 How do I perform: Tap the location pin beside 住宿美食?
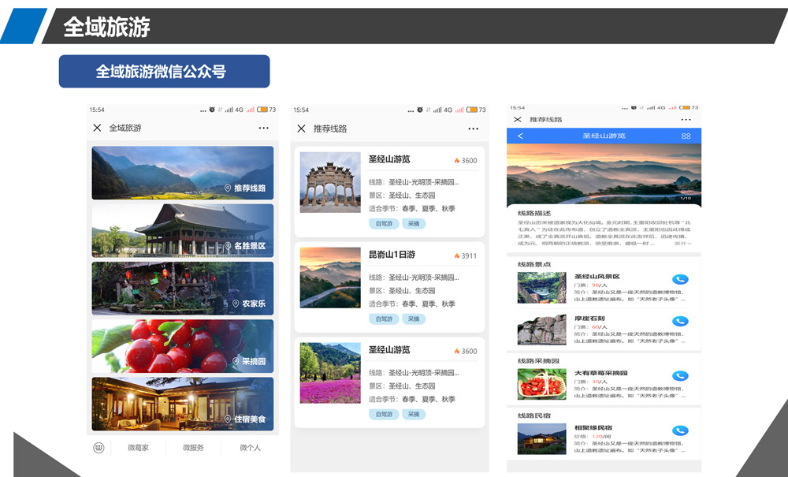tap(228, 419)
